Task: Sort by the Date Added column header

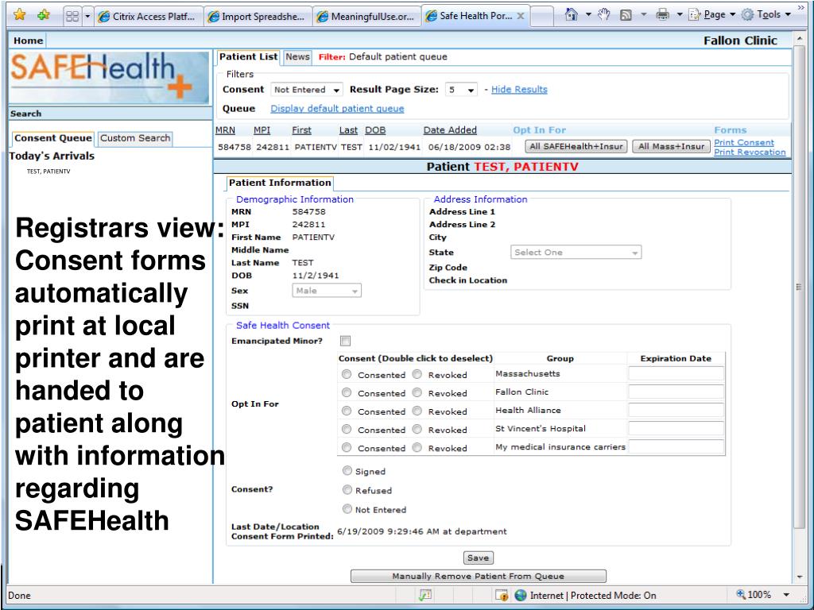Action: pyautogui.click(x=450, y=130)
